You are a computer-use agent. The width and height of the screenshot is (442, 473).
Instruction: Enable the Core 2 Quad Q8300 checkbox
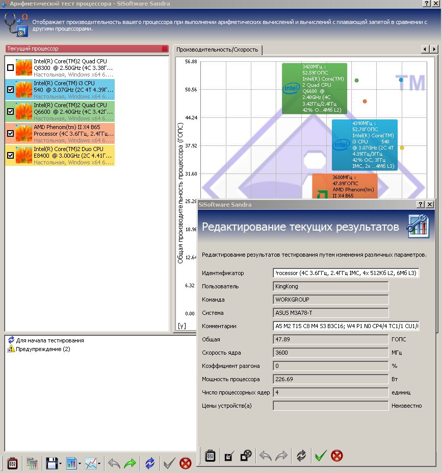(11, 67)
